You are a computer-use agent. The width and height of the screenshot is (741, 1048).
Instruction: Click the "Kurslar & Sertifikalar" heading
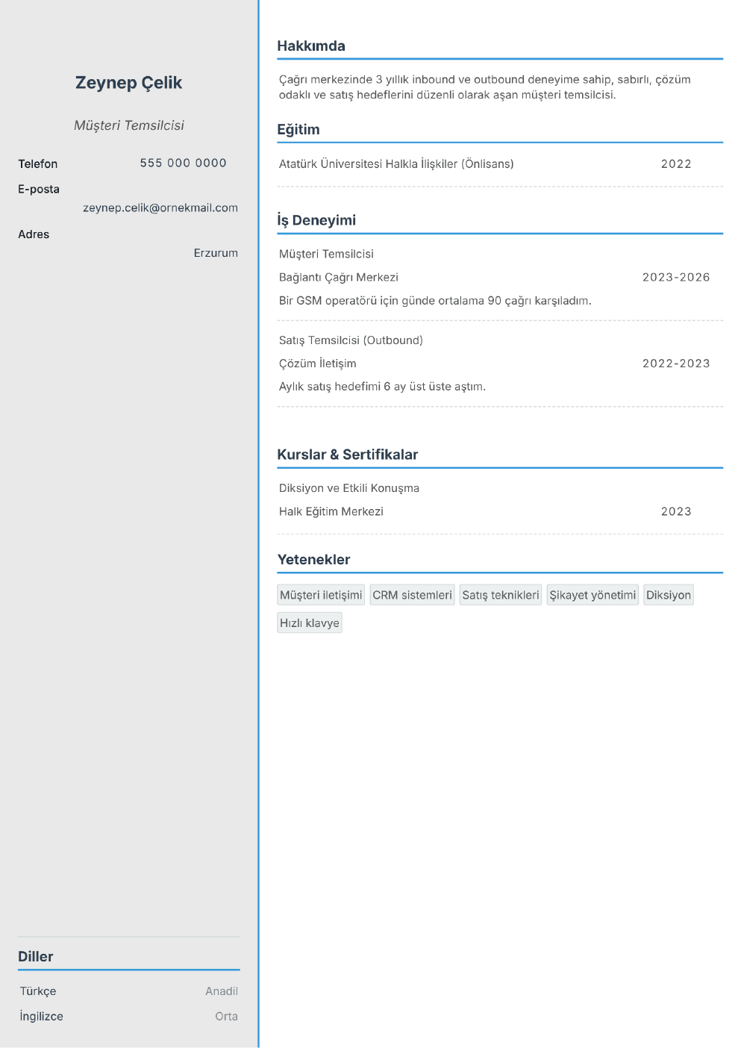click(348, 455)
